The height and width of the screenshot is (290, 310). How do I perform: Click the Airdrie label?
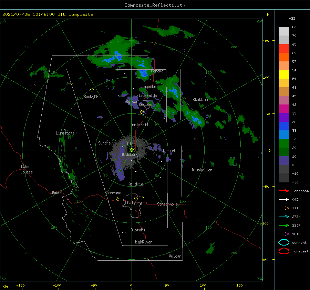click(x=136, y=184)
